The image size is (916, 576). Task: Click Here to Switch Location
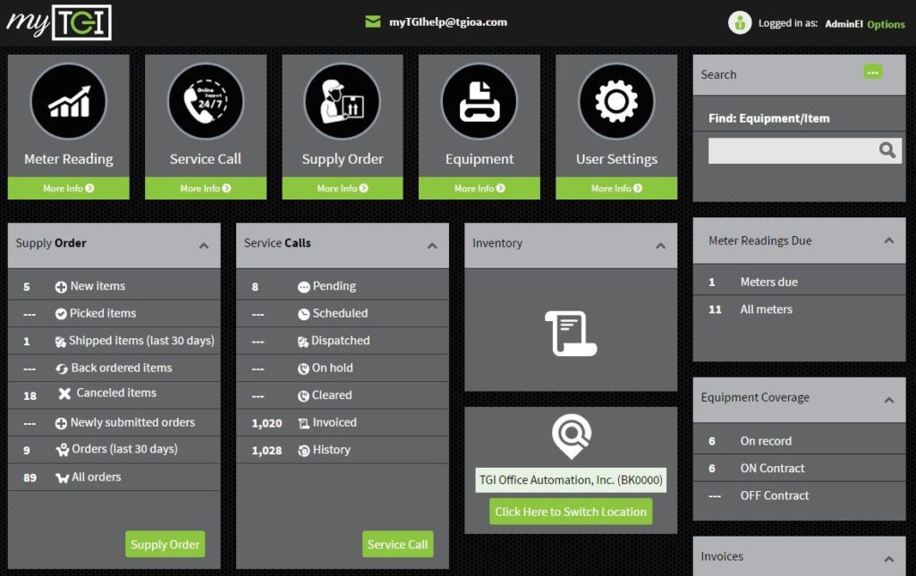tap(571, 511)
